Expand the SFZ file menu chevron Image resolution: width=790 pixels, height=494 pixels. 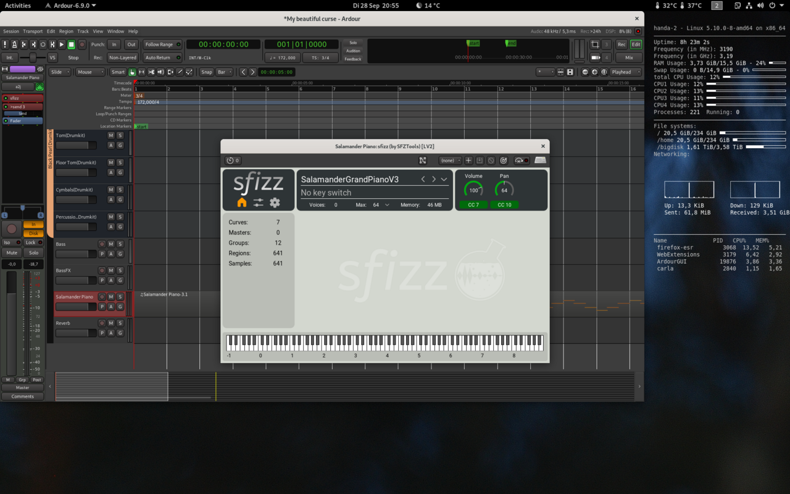[444, 179]
